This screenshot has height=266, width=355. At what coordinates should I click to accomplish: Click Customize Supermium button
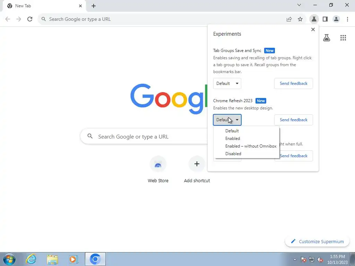(317, 241)
